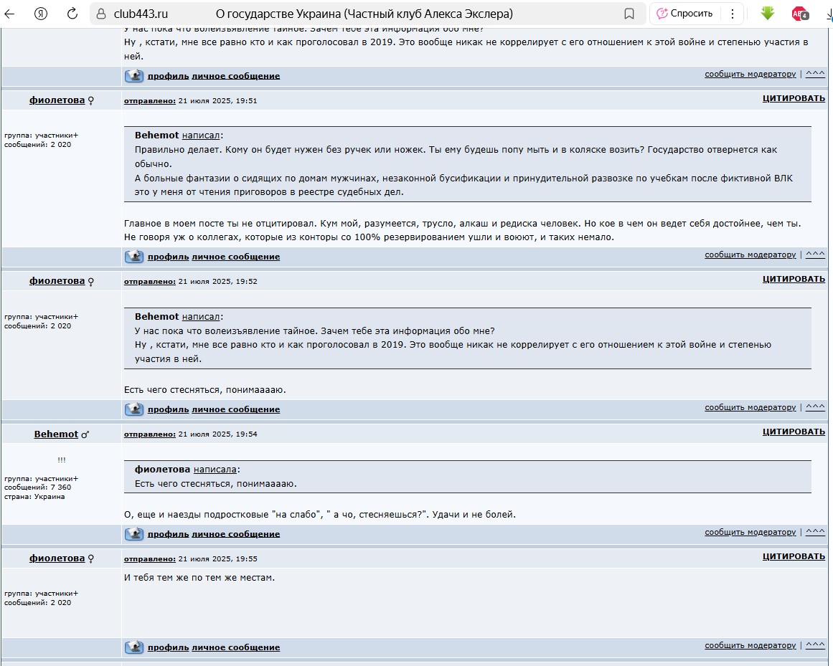Bookmark this page with the bookmark icon
This screenshot has width=833, height=666.
pos(629,14)
